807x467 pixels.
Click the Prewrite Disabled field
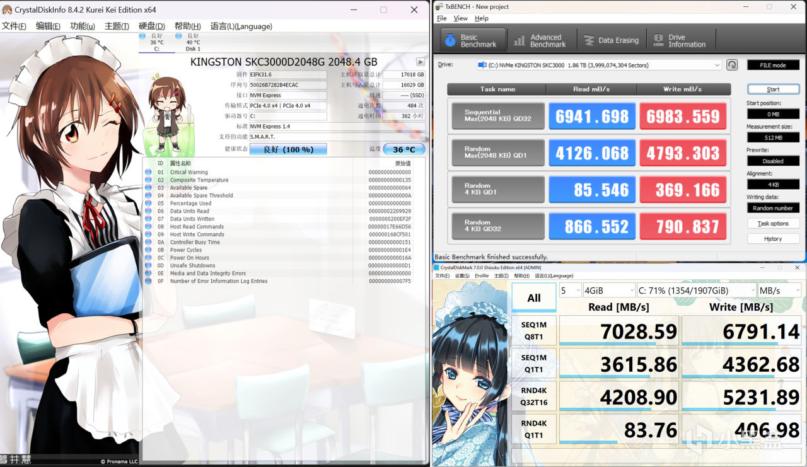pyautogui.click(x=773, y=161)
